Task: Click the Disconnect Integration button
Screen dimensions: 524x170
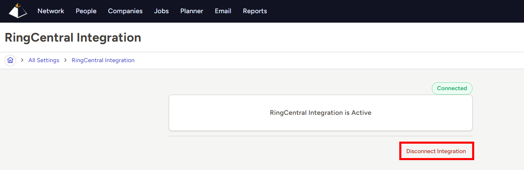Action: 436,151
